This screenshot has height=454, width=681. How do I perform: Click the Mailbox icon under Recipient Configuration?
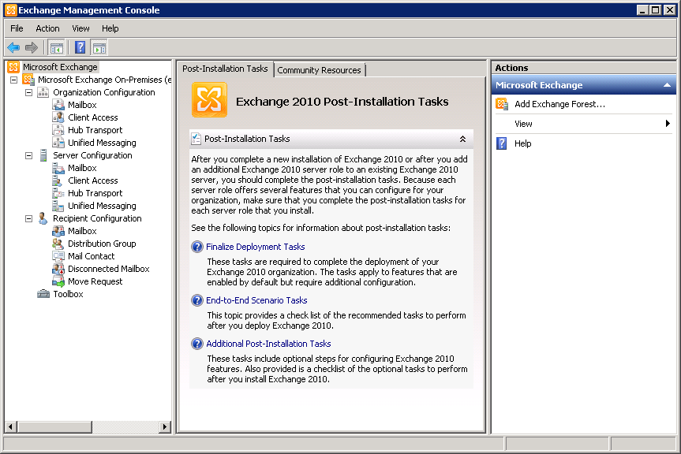58,231
